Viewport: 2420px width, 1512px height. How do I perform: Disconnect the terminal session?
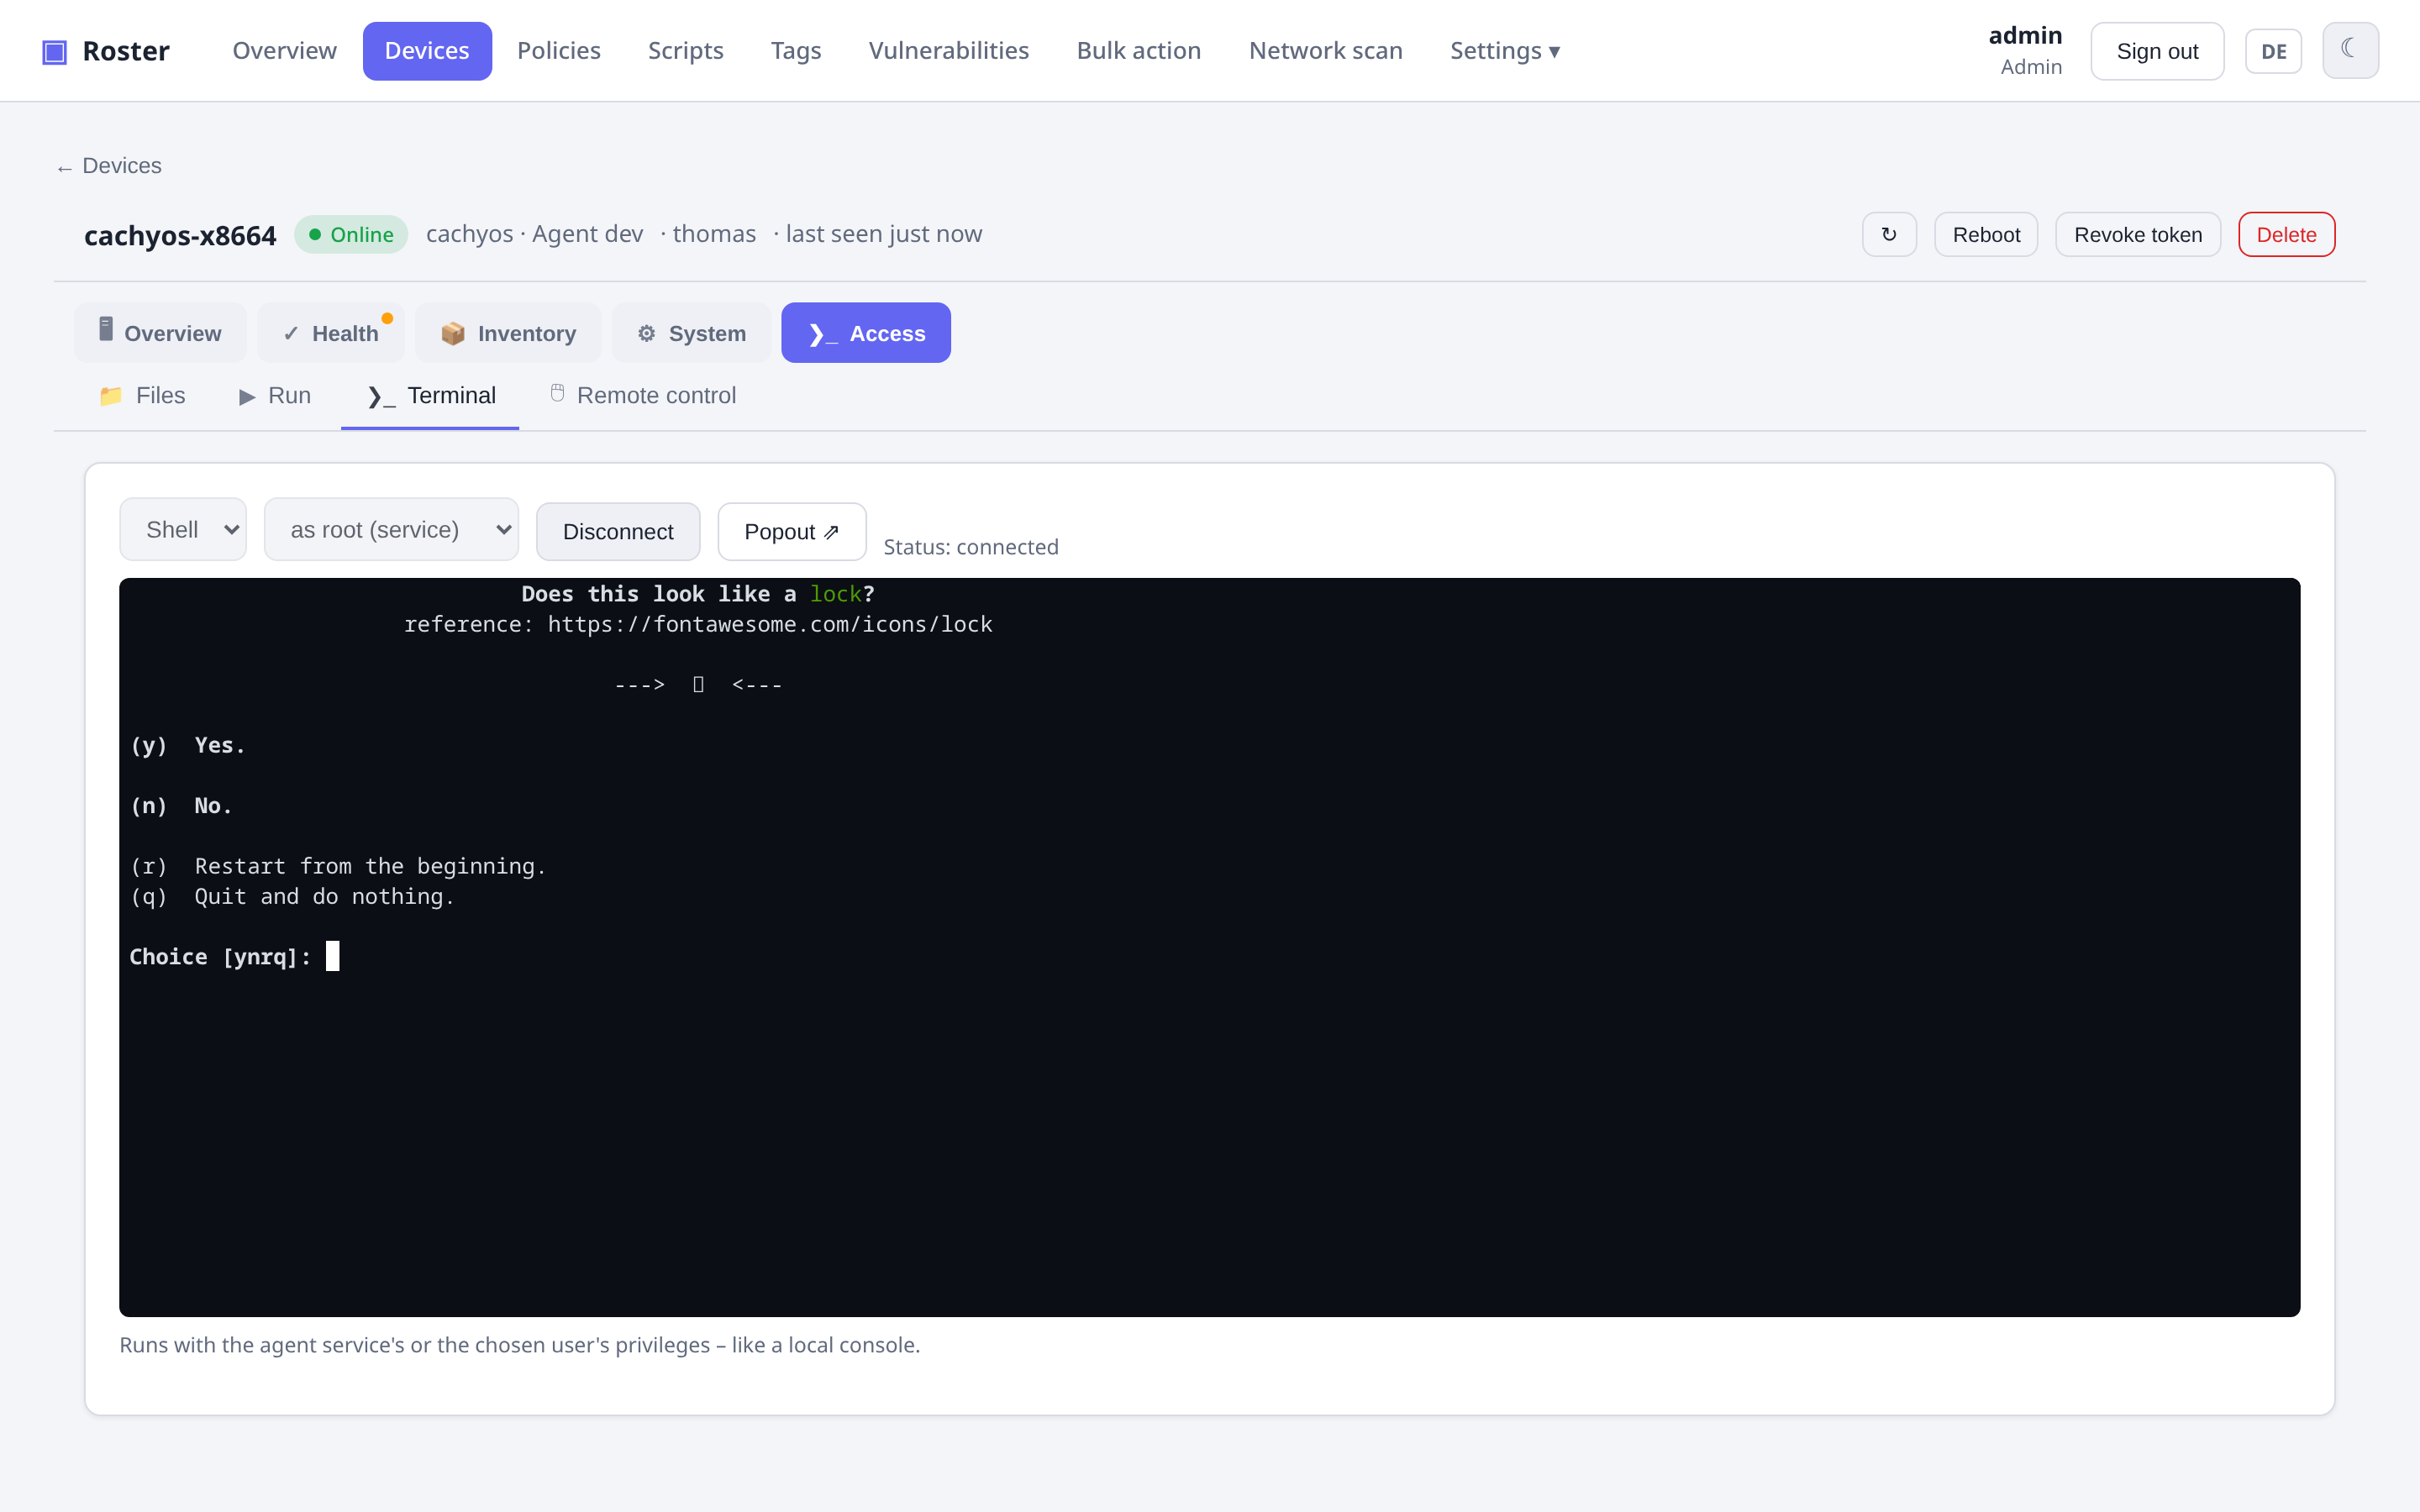[x=618, y=532]
